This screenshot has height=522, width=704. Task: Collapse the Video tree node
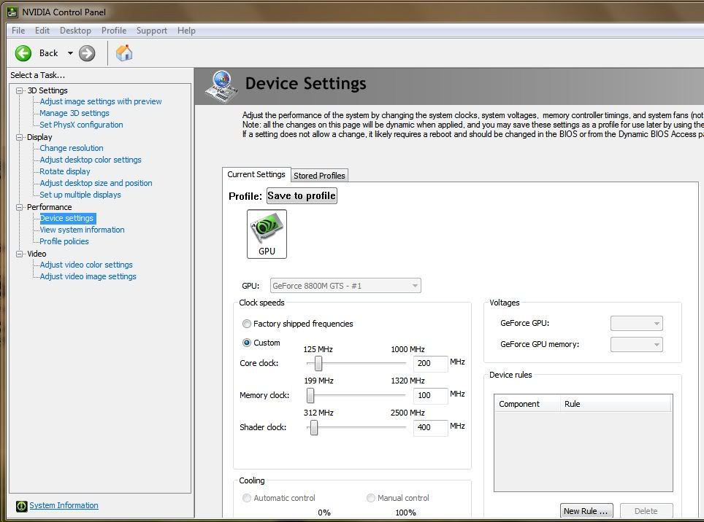click(19, 254)
